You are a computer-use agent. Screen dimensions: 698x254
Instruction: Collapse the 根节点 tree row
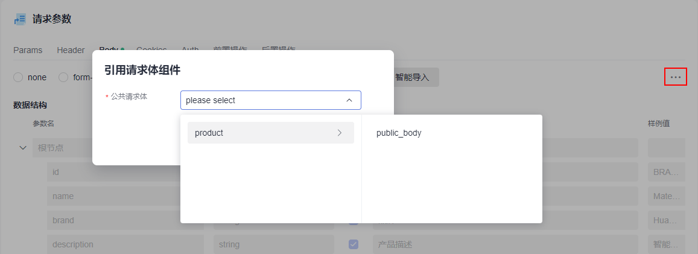pyautogui.click(x=23, y=148)
